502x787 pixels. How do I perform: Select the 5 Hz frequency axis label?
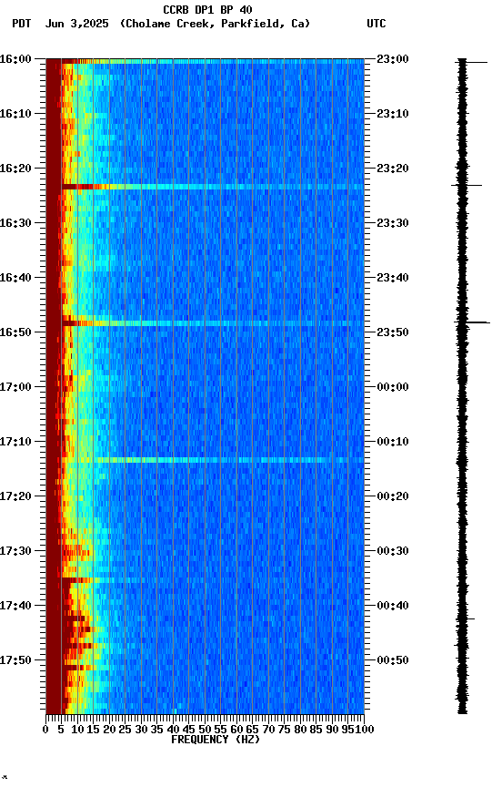(x=61, y=730)
